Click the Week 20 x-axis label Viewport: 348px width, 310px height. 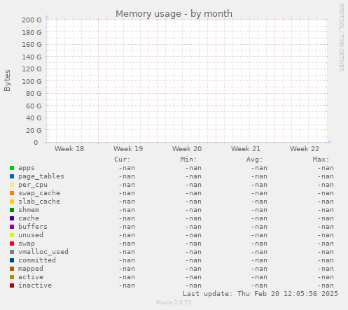coord(187,149)
